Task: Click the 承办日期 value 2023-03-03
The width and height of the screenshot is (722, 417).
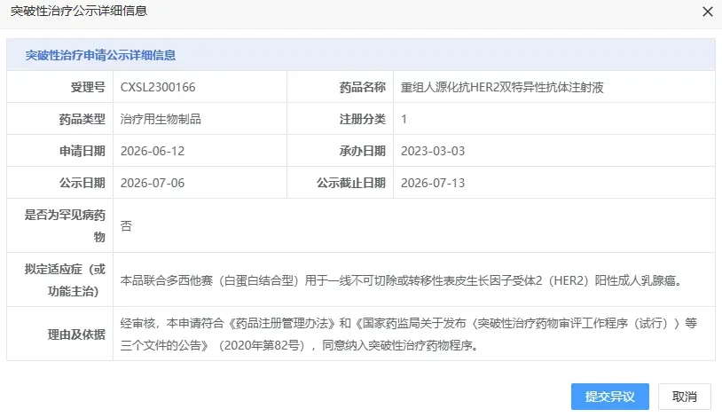Action: (433, 151)
